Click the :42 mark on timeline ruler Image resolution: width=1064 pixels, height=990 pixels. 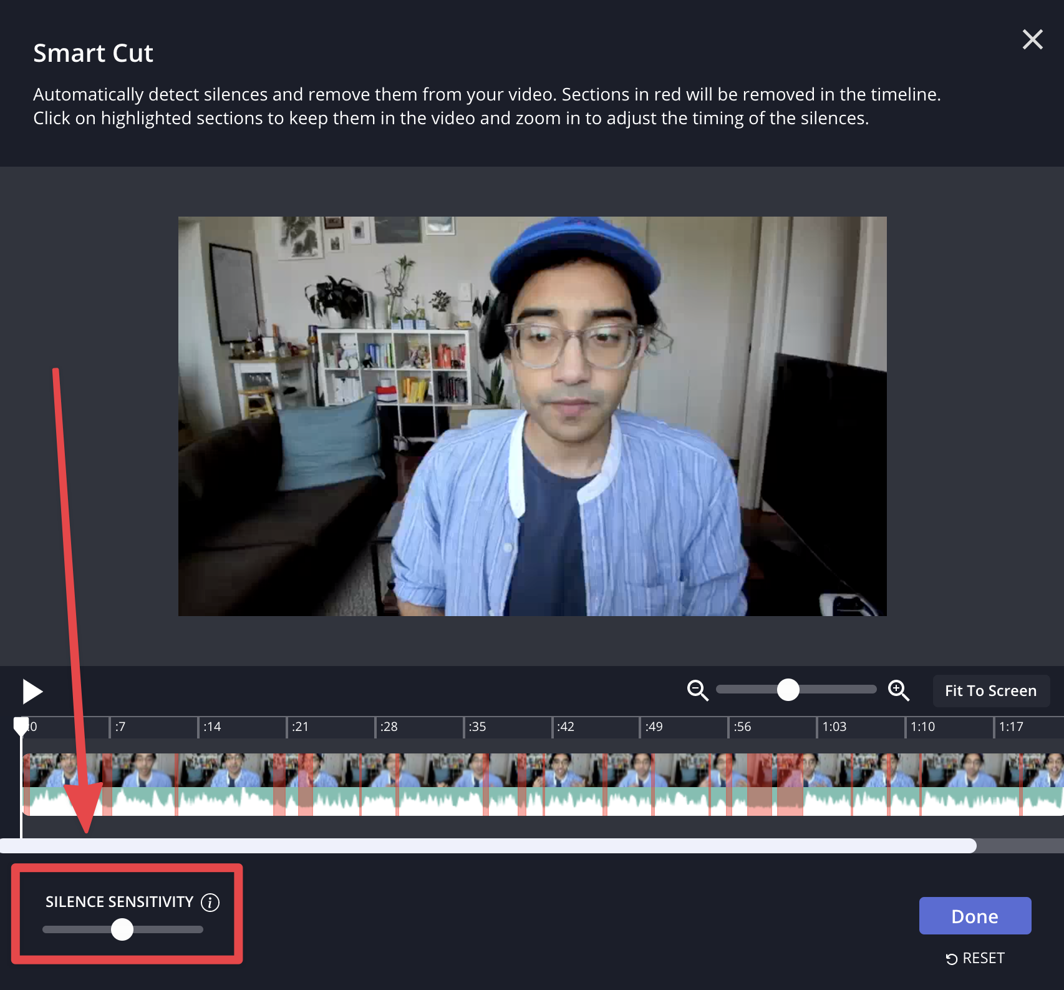(565, 727)
